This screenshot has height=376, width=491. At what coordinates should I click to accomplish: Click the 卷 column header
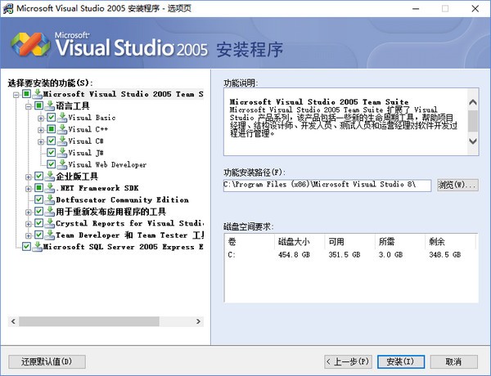pos(250,241)
